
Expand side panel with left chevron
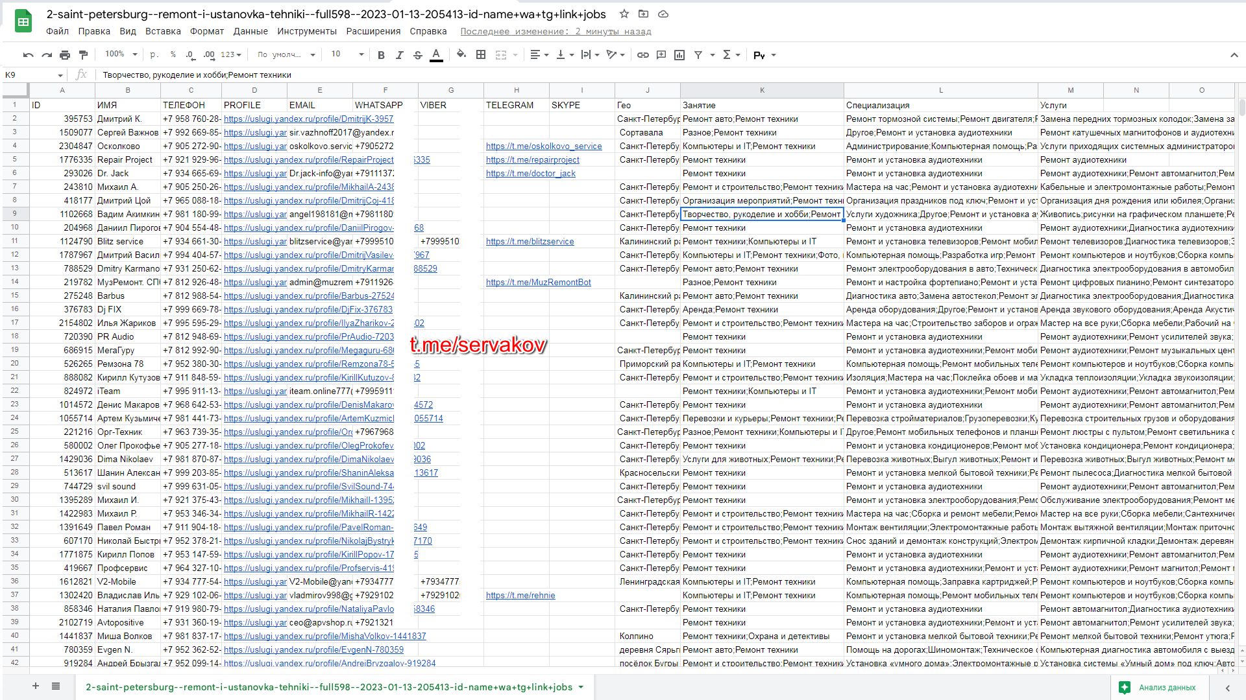pos(1227,688)
